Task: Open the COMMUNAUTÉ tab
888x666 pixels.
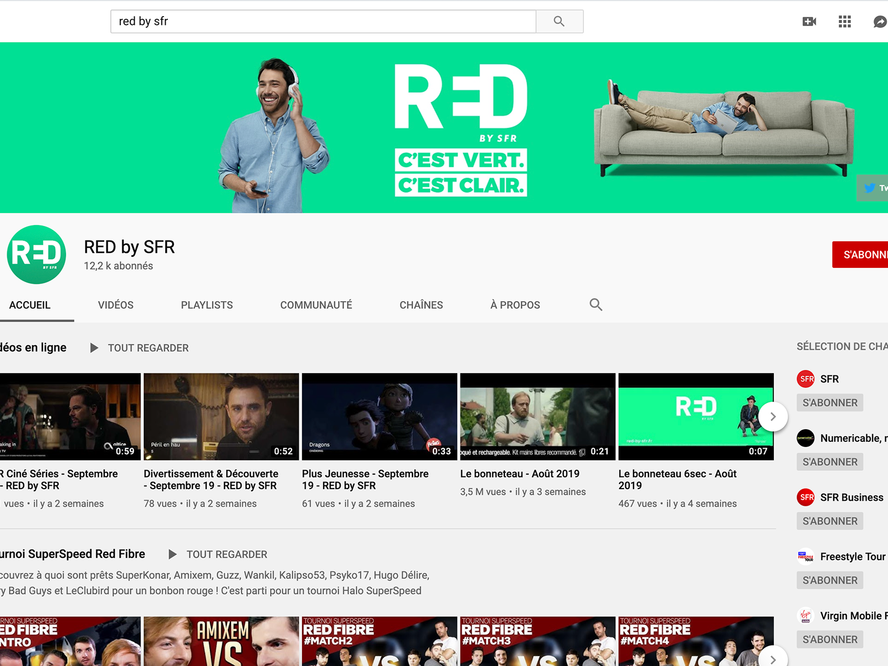Action: click(316, 305)
